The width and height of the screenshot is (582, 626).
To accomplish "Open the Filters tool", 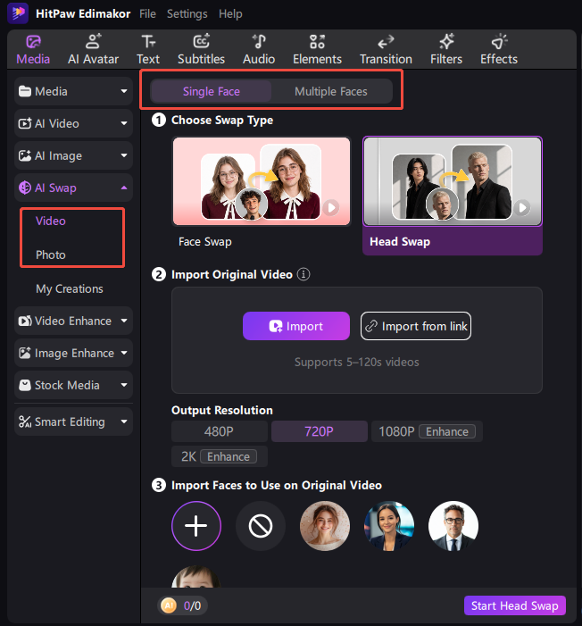I will tap(446, 50).
